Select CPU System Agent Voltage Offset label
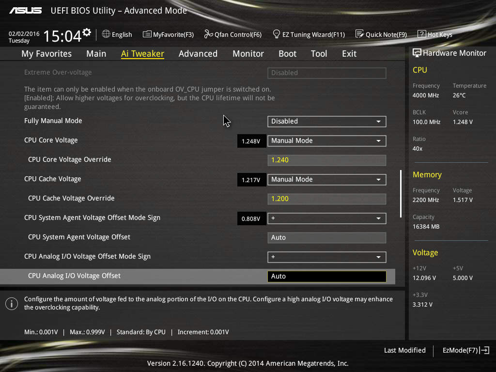The height and width of the screenshot is (372, 496). point(79,237)
